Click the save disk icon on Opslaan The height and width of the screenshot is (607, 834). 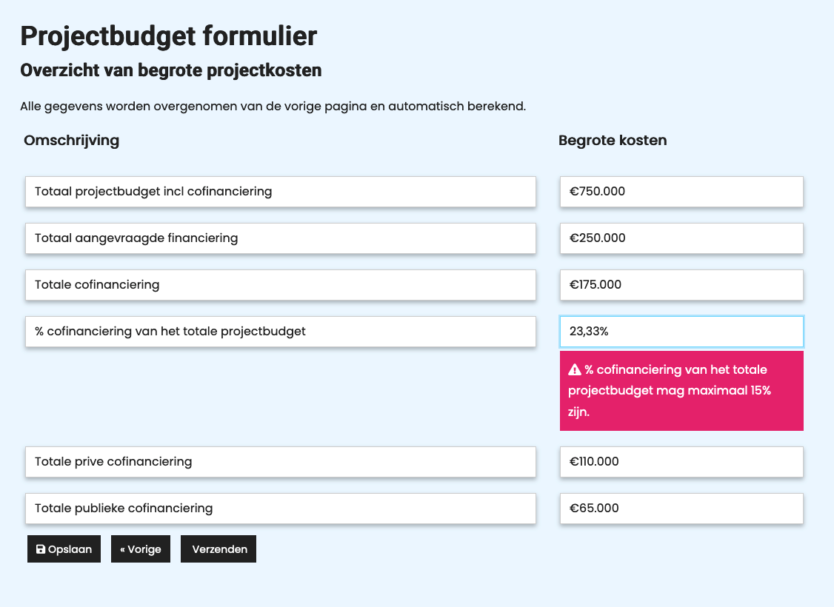tap(39, 549)
